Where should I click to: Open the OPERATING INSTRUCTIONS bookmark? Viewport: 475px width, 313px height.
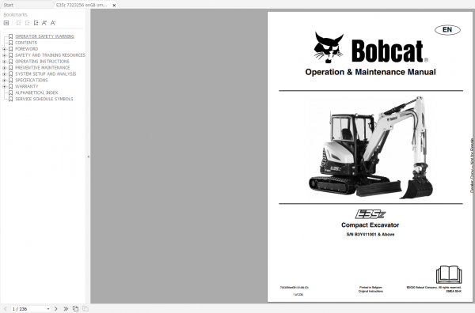(x=42, y=62)
